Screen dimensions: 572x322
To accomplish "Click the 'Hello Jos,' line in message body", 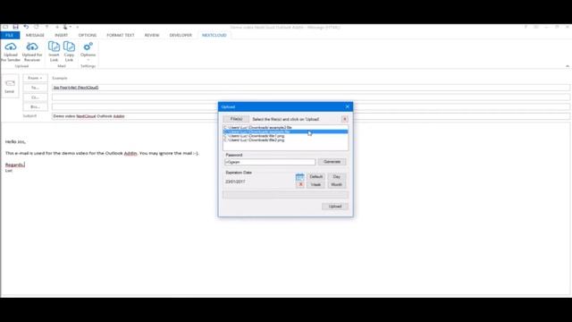I will click(16, 141).
